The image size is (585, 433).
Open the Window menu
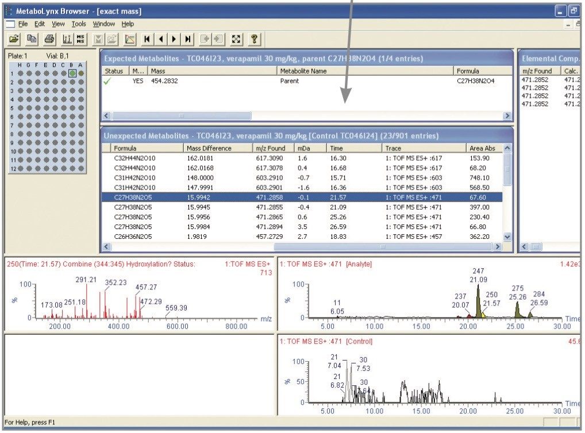click(103, 24)
